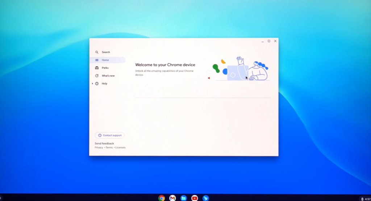Click the Send feedback link
Image resolution: width=371 pixels, height=201 pixels.
pos(104,144)
